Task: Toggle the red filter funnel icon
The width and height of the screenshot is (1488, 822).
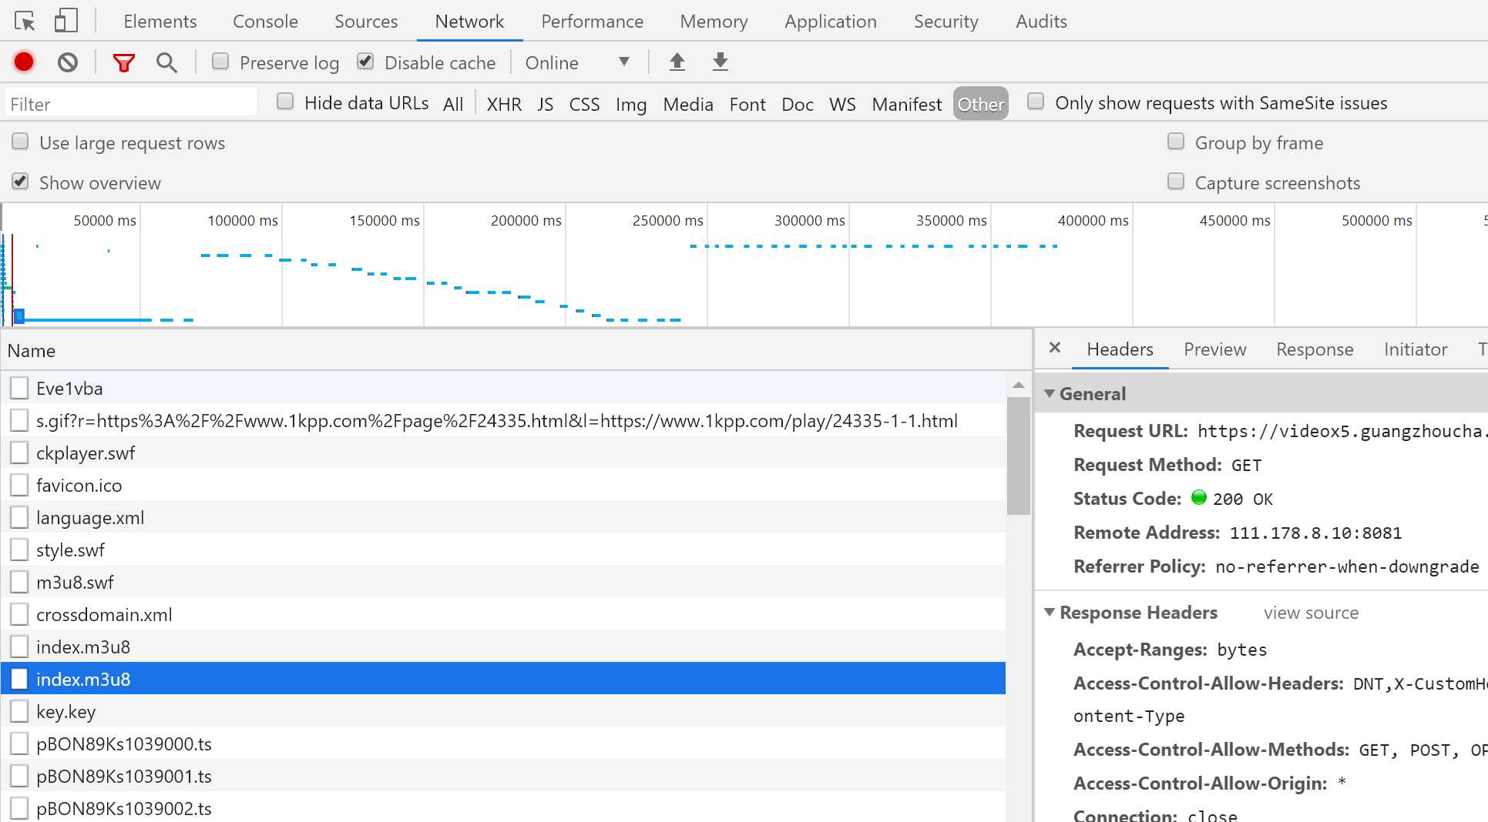Action: tap(123, 62)
